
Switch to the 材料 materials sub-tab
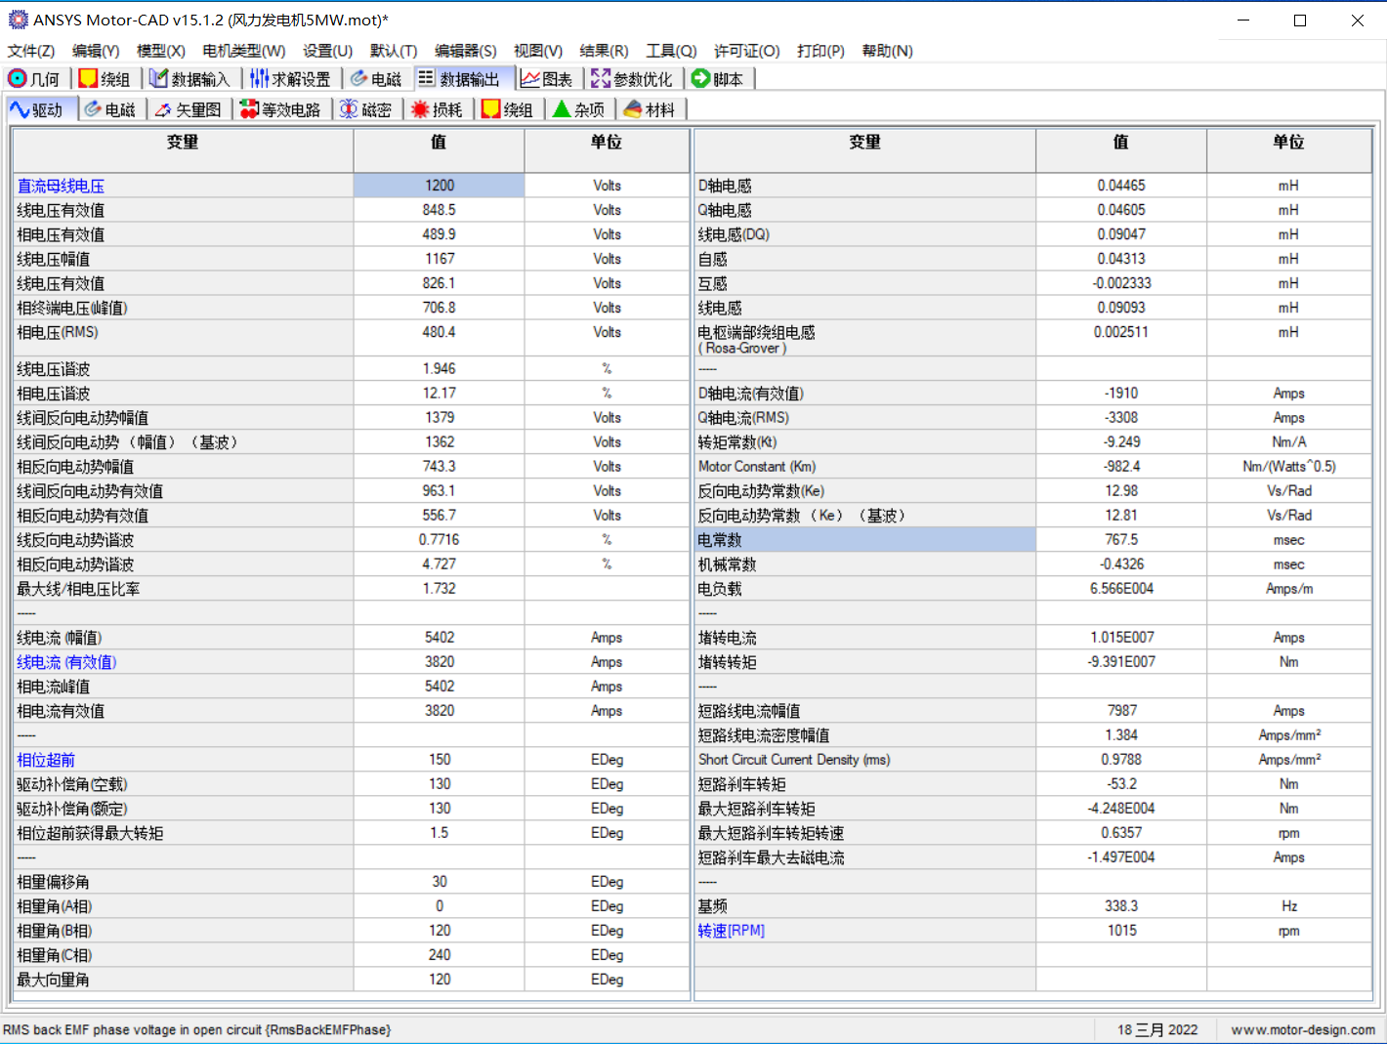tap(651, 110)
